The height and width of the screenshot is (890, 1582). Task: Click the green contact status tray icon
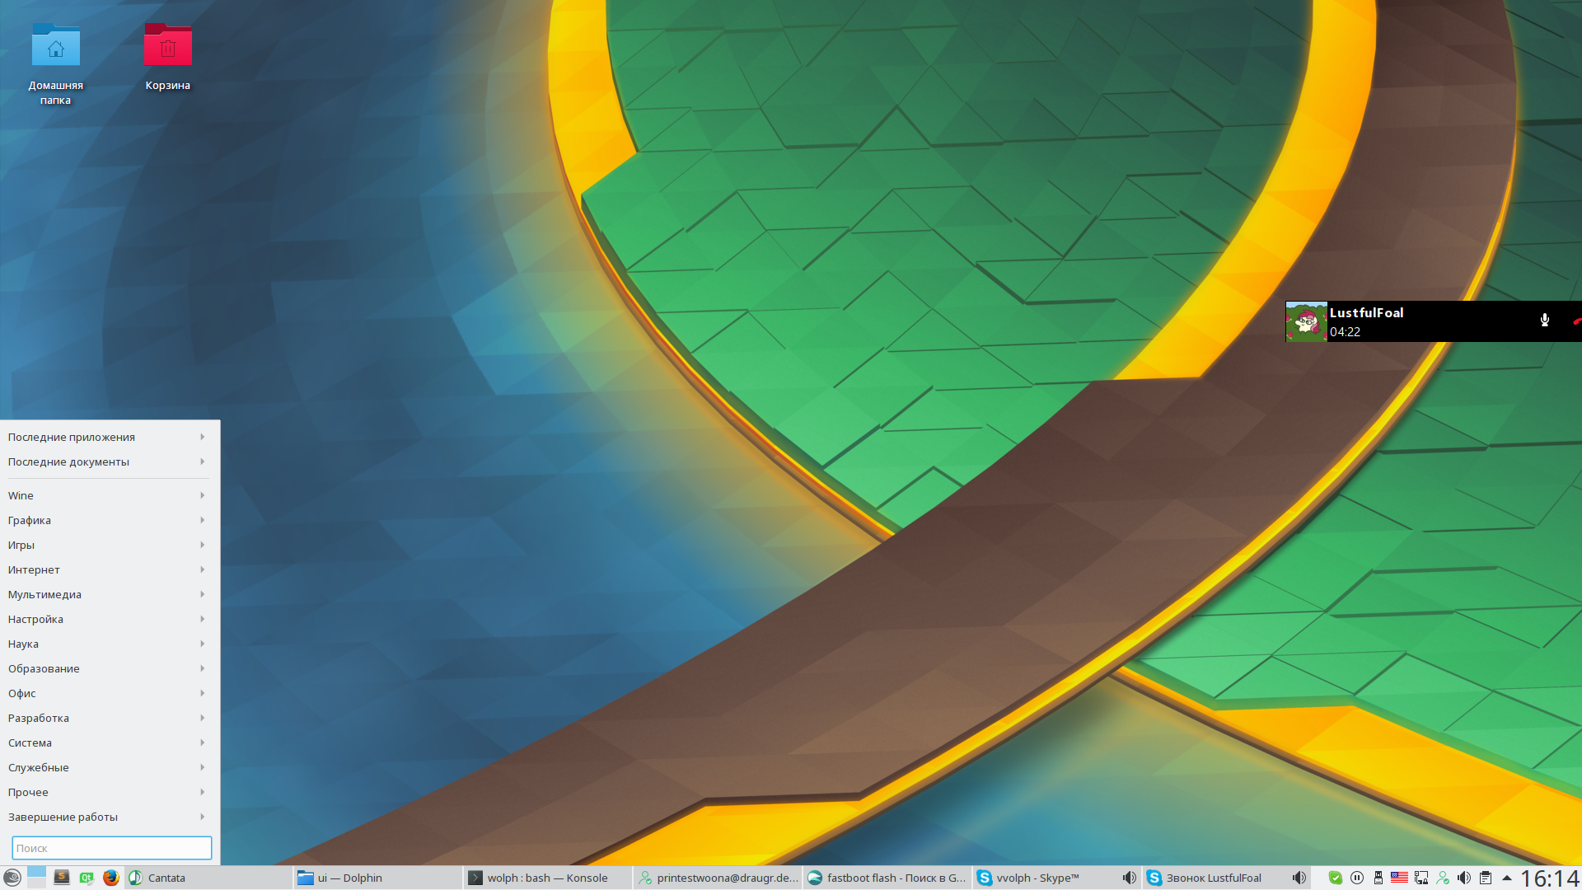coord(1443,878)
